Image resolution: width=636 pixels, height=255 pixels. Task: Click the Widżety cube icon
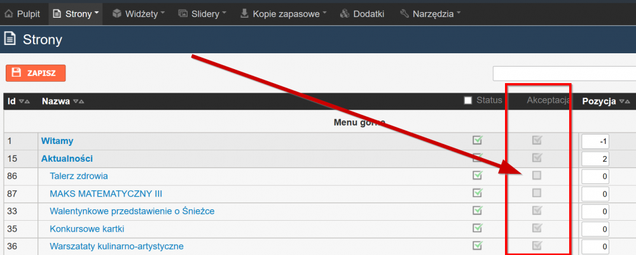(x=117, y=14)
